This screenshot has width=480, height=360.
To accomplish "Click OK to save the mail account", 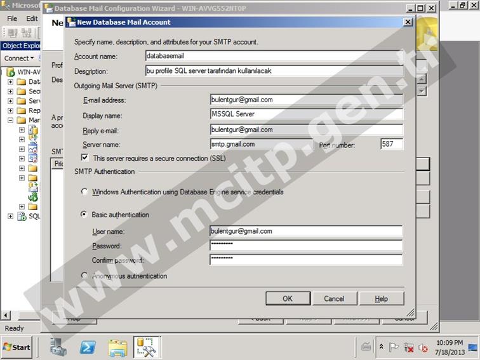I will 288,298.
